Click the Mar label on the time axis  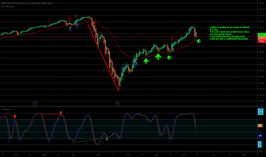[98, 155]
